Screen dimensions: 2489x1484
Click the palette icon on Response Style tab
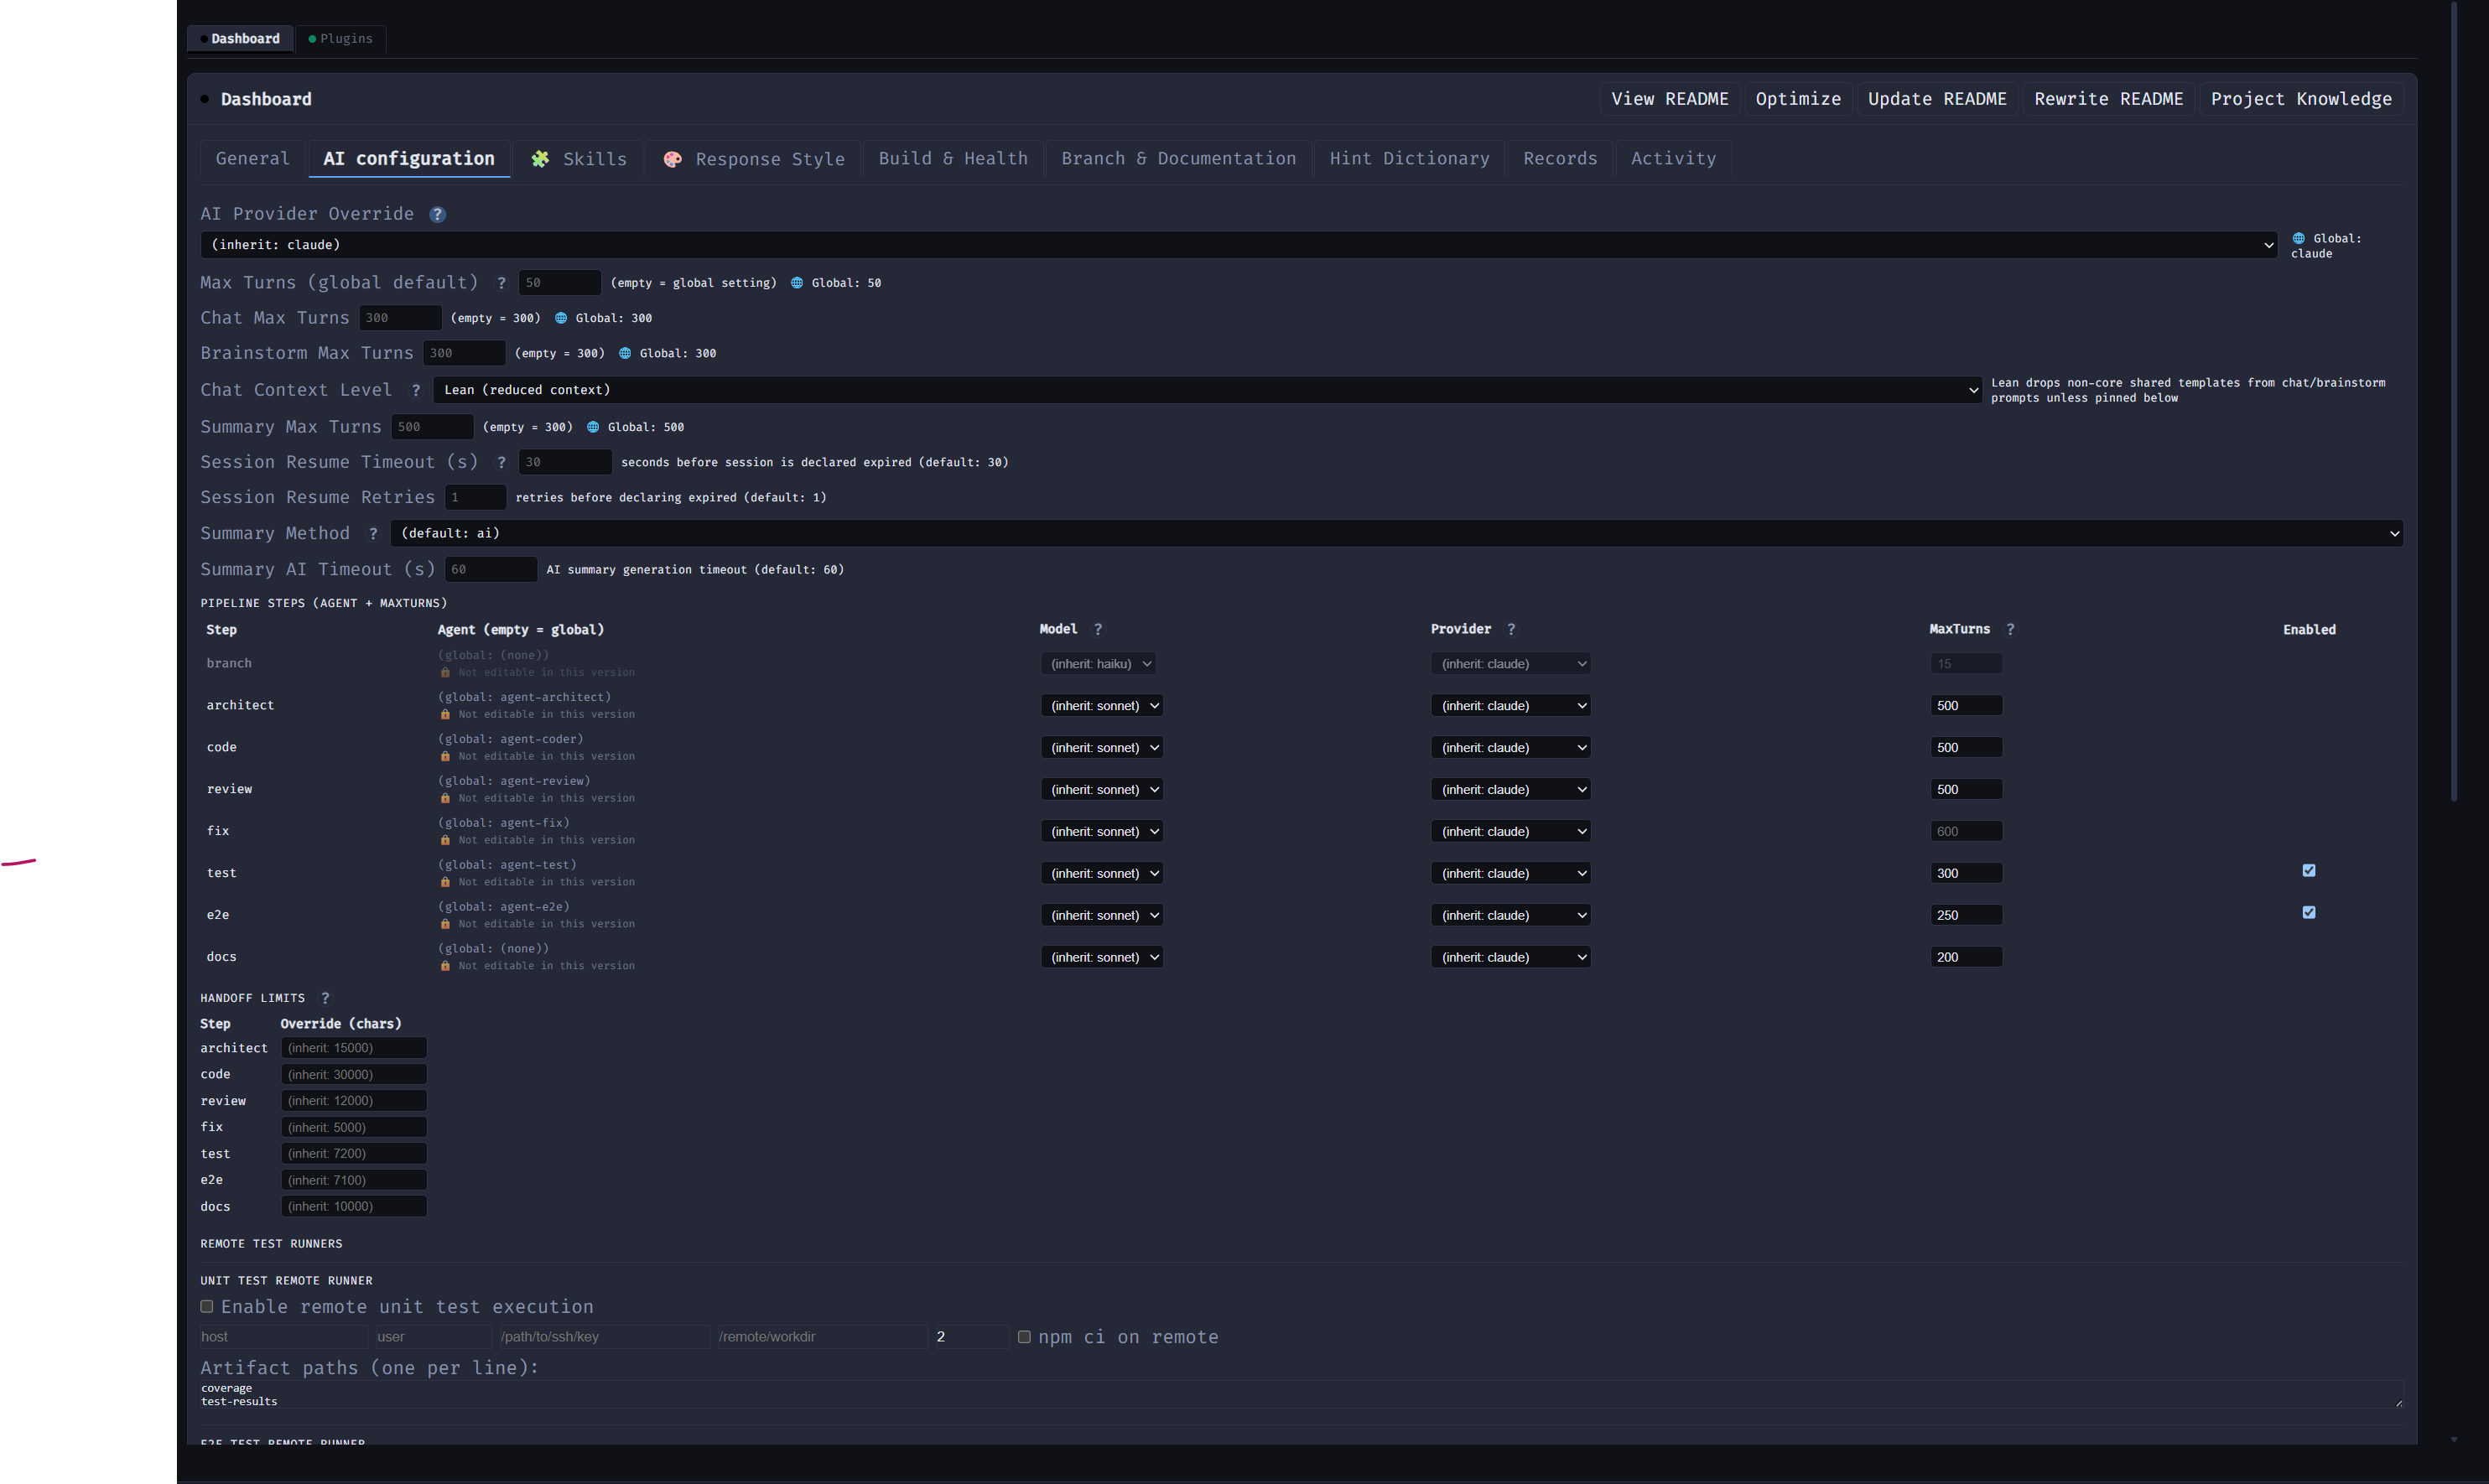click(x=673, y=159)
